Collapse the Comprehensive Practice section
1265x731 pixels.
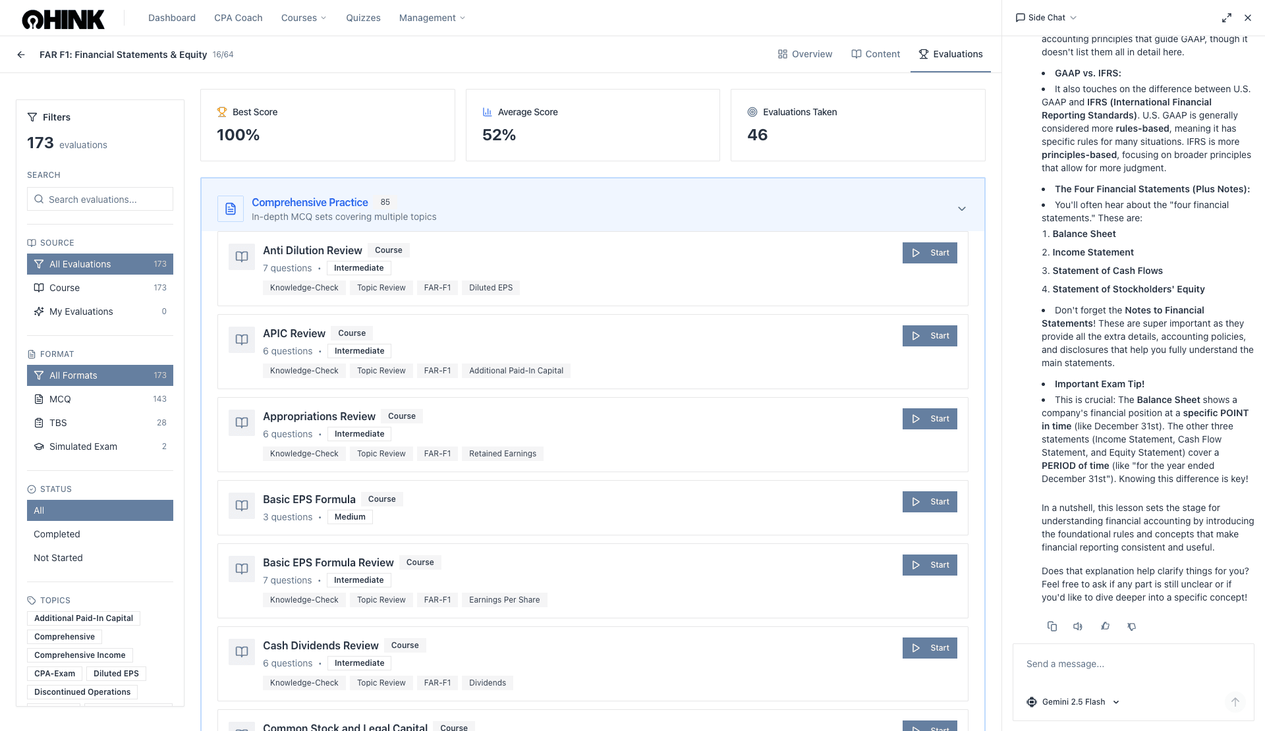click(x=962, y=208)
